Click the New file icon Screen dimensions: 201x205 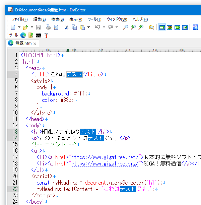13,27
